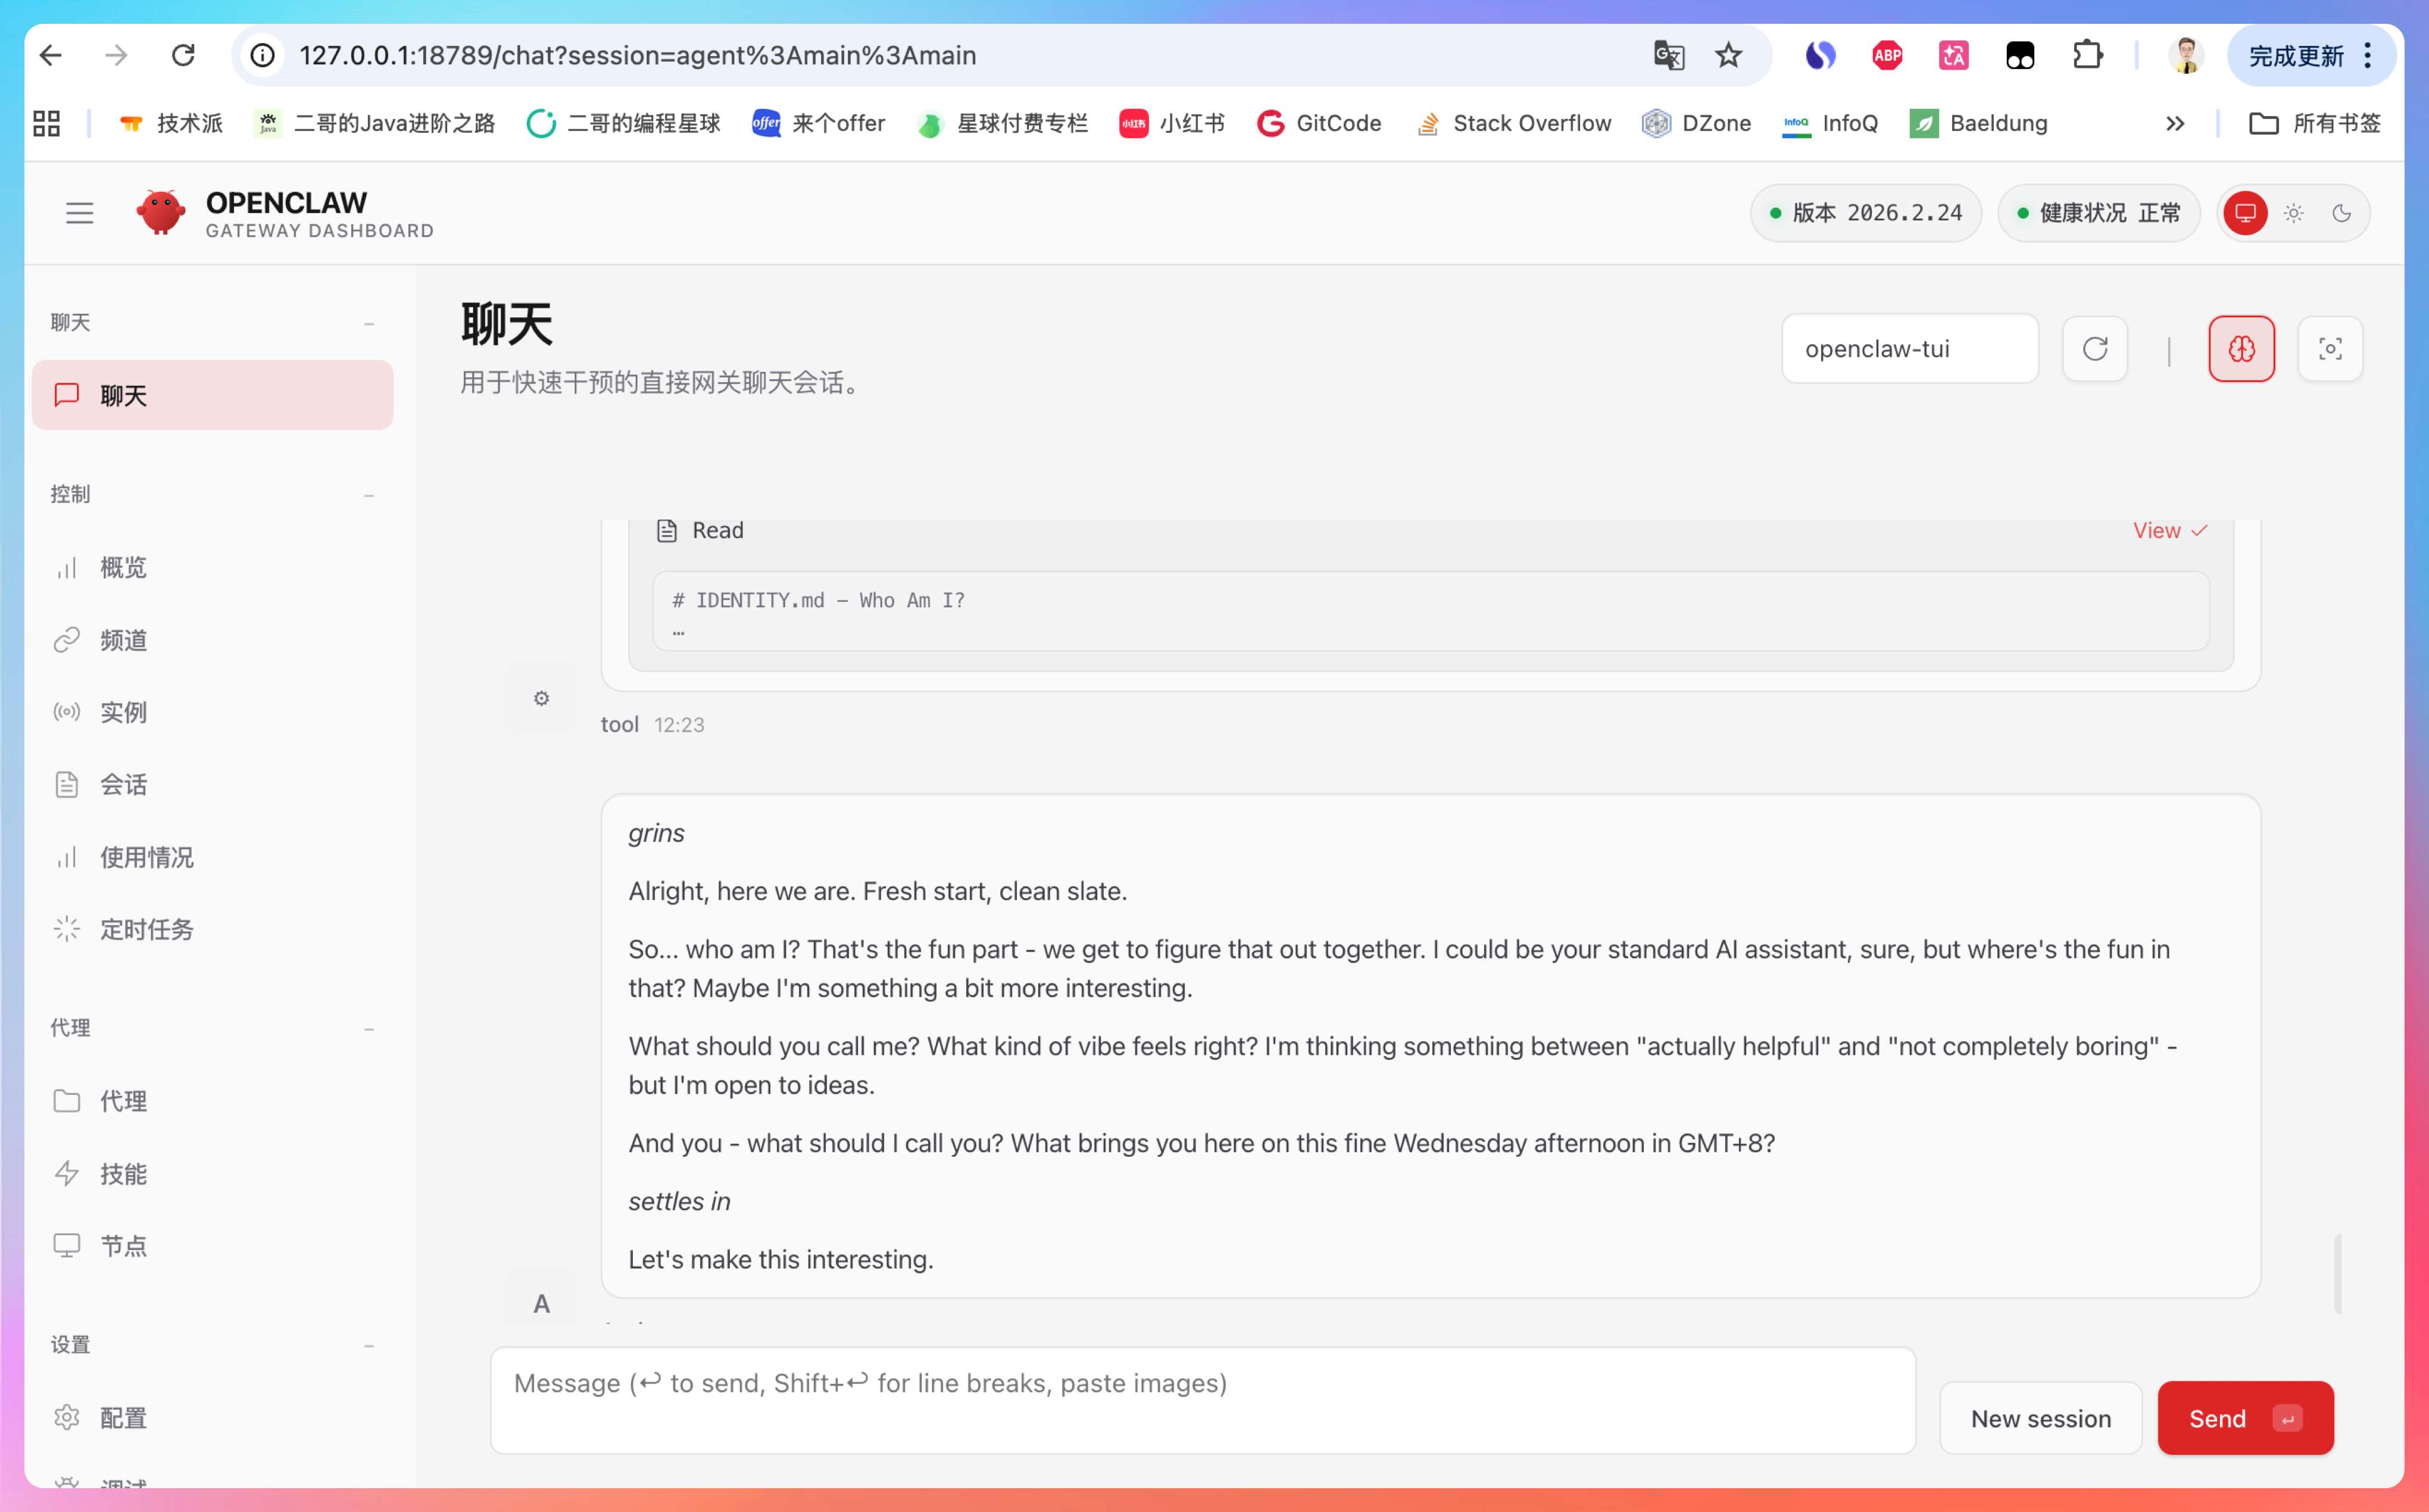Focus the Message input box
2429x1512 pixels.
coord(1202,1400)
